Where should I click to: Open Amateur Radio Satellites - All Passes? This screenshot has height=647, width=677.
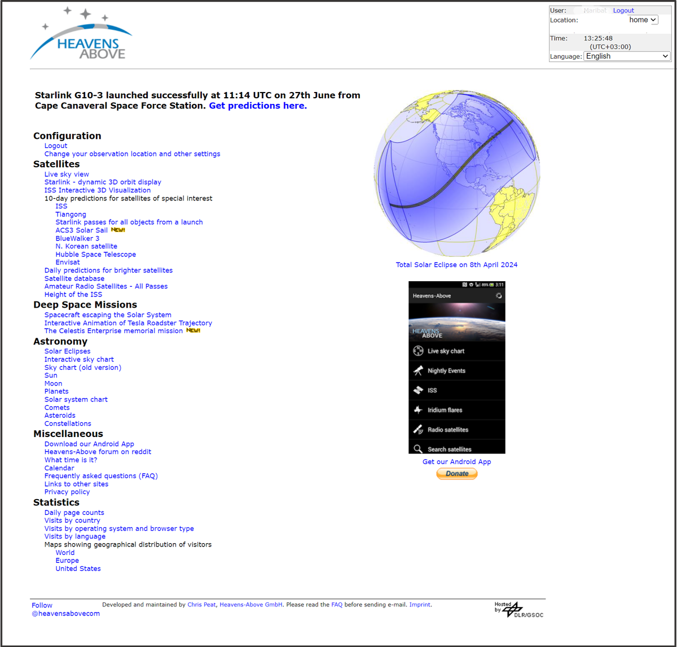point(106,286)
